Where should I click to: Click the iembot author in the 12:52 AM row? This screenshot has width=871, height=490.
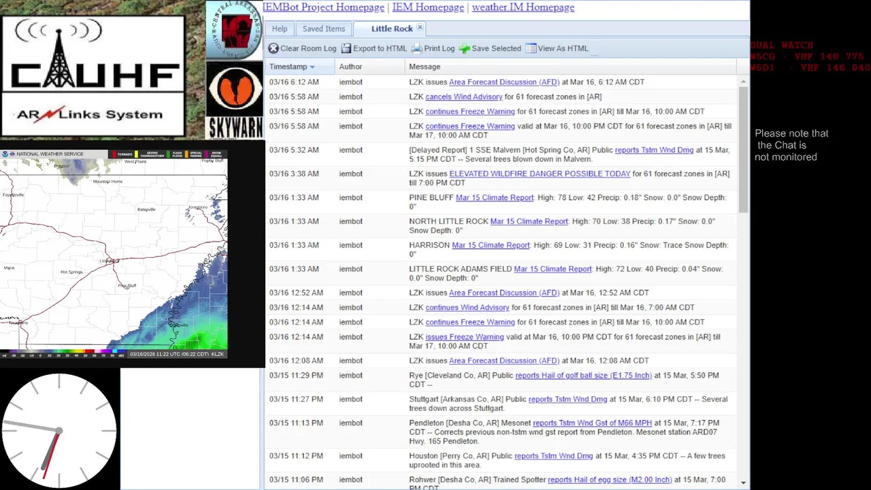(x=350, y=293)
